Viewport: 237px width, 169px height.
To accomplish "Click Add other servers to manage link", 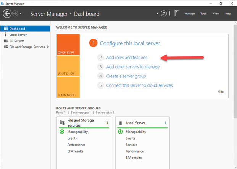I will pos(133,67).
